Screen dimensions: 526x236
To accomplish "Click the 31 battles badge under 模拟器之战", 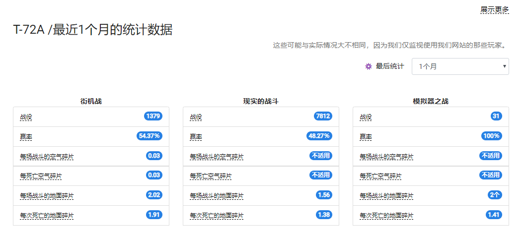I will tap(497, 117).
